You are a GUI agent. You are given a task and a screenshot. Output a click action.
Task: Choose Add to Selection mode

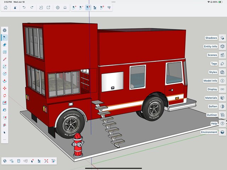click(74, 7)
